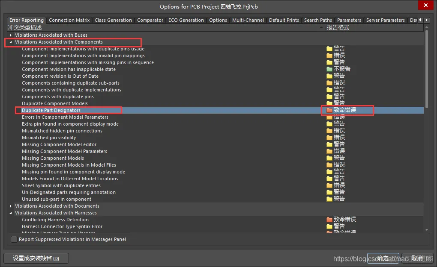Click scrollbar down arrow of violations list
437x267 pixels.
tap(427, 230)
